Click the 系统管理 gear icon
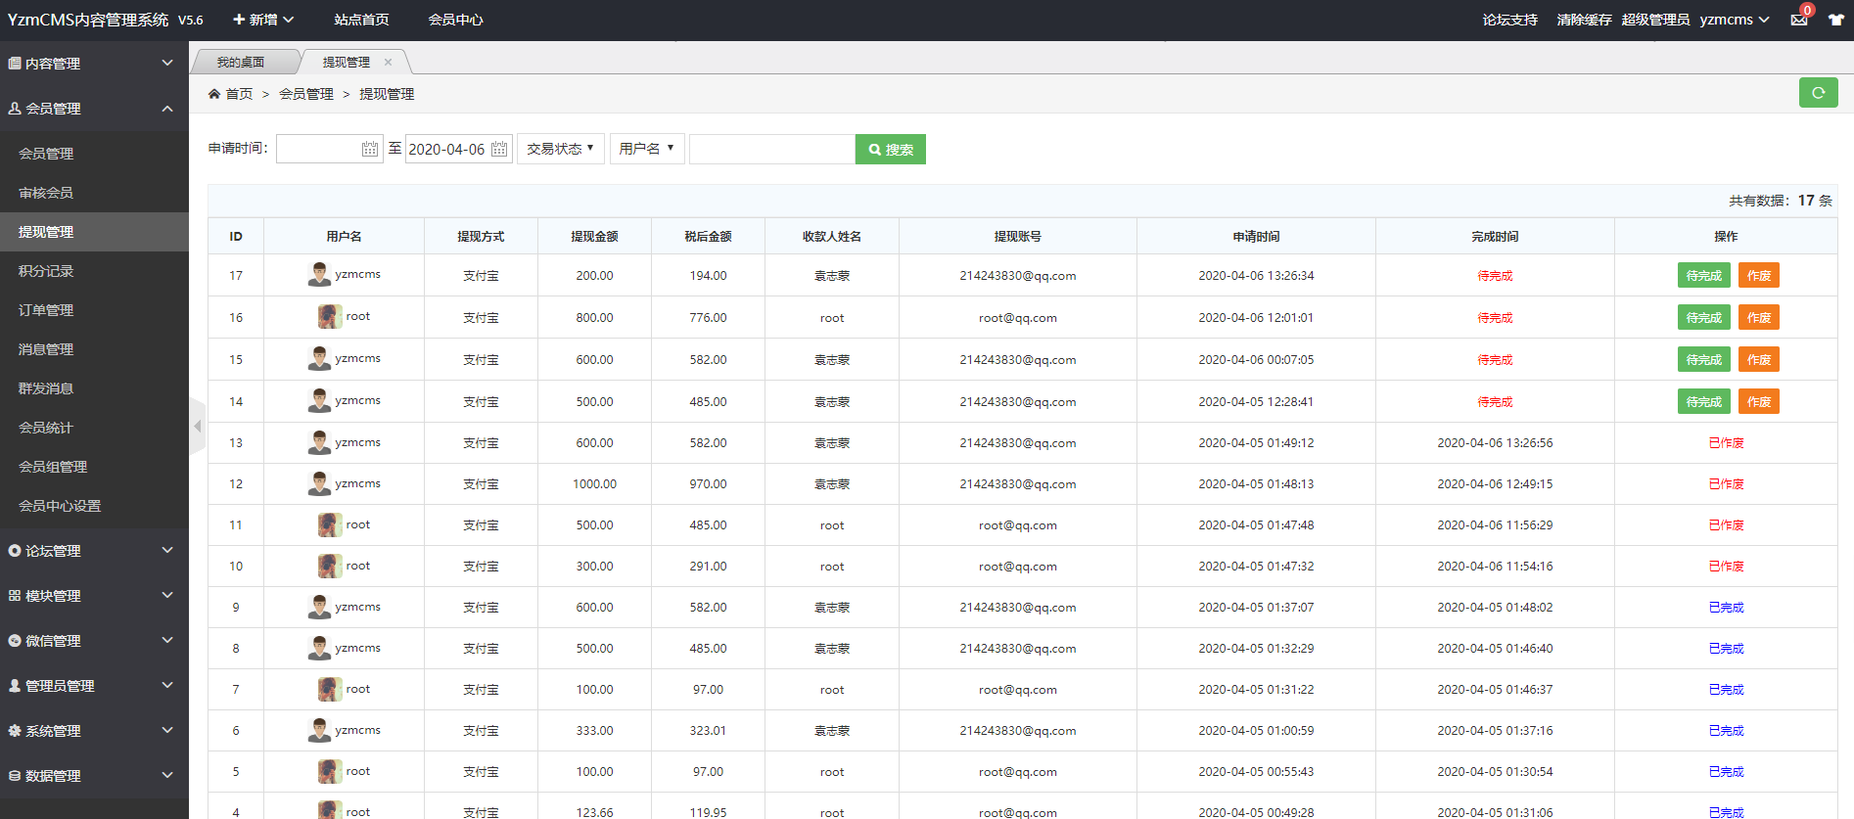Image resolution: width=1854 pixels, height=819 pixels. pos(15,731)
